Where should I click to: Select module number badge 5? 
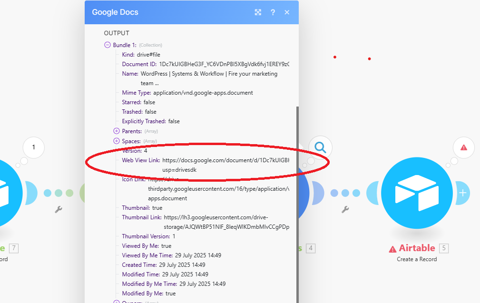click(x=444, y=248)
